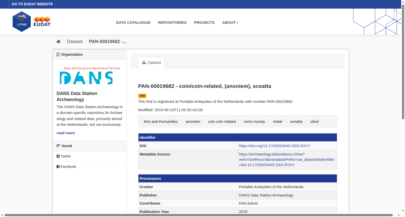
Task: Click the Publisher row label
Action: tap(148, 195)
